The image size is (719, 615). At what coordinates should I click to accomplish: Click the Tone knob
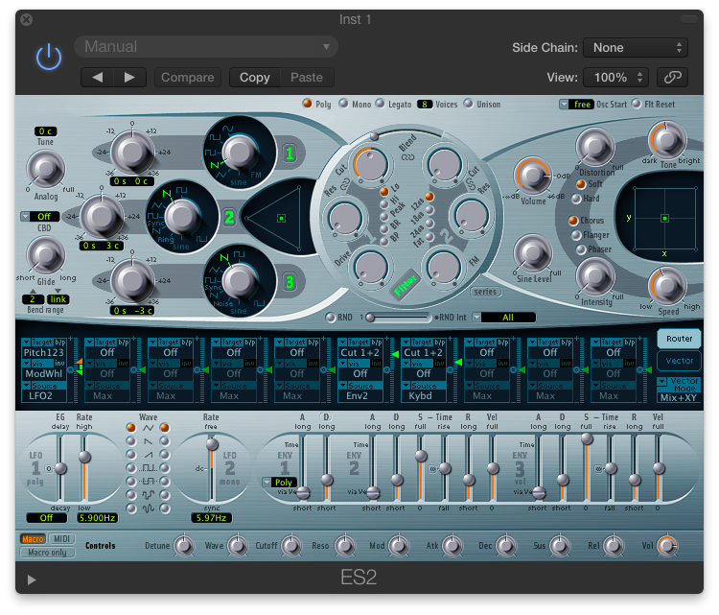(667, 140)
